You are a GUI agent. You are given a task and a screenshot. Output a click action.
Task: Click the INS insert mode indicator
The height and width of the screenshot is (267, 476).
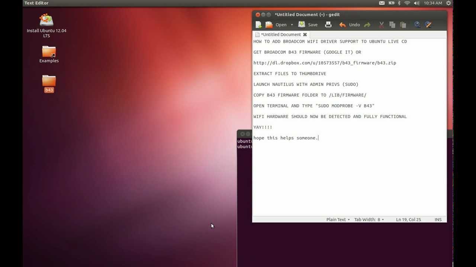coord(438,220)
